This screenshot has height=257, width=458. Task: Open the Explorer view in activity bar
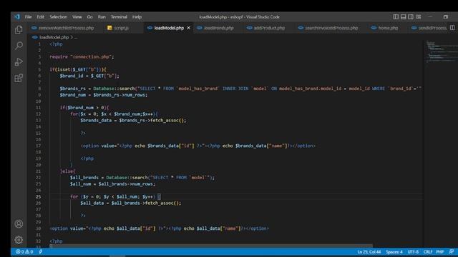pos(19,30)
